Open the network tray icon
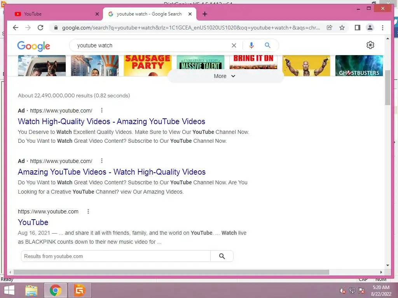Image resolution: width=398 pixels, height=298 pixels. 352,291
